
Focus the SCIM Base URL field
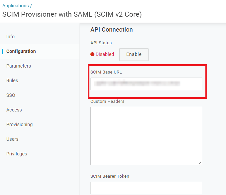click(146, 84)
